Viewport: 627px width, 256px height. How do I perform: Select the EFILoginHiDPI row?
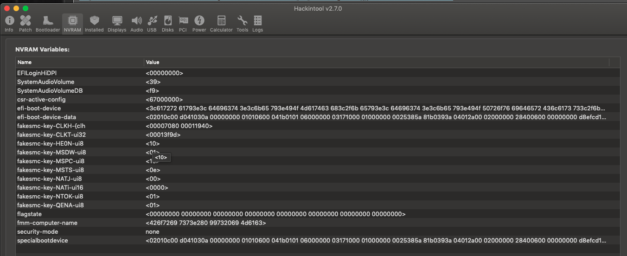pyautogui.click(x=318, y=73)
